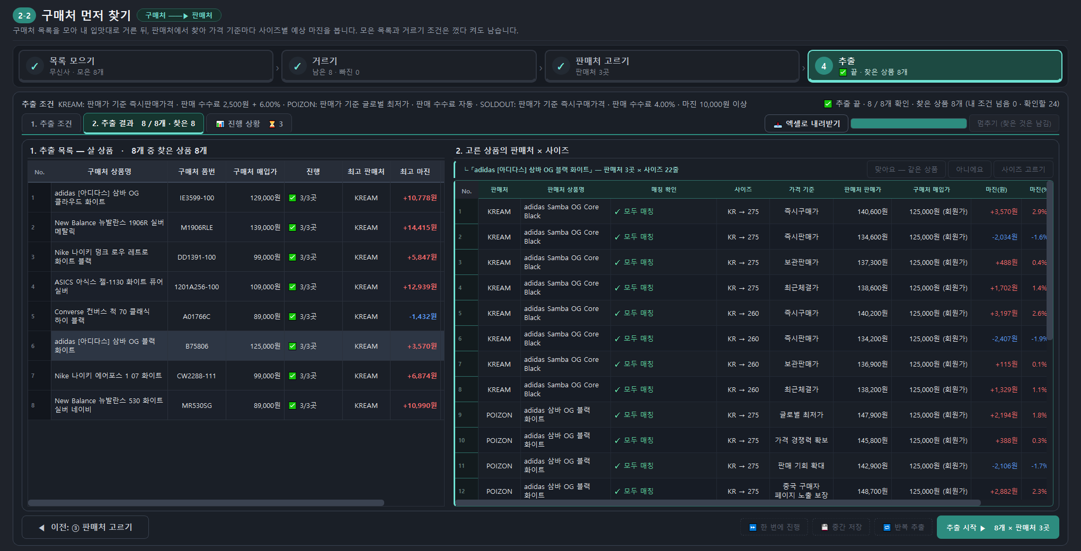This screenshot has width=1081, height=551.
Task: Click the step 4 number badge
Action: [823, 66]
